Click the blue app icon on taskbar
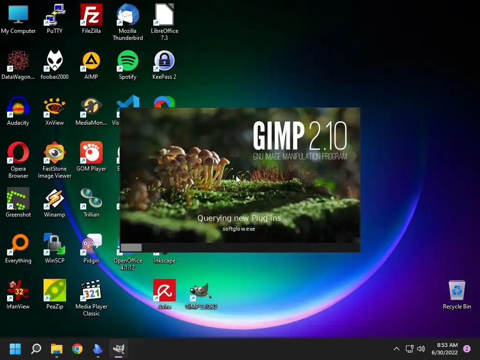 click(x=97, y=349)
